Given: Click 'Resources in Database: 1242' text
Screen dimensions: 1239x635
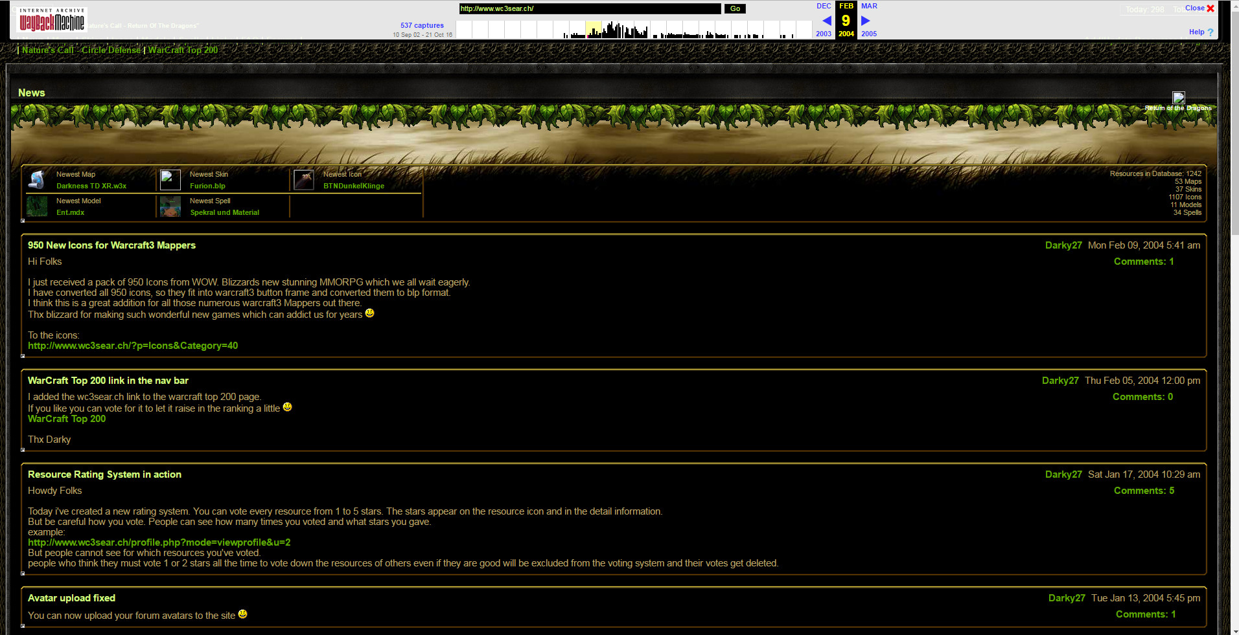Looking at the screenshot, I should pyautogui.click(x=1155, y=173).
